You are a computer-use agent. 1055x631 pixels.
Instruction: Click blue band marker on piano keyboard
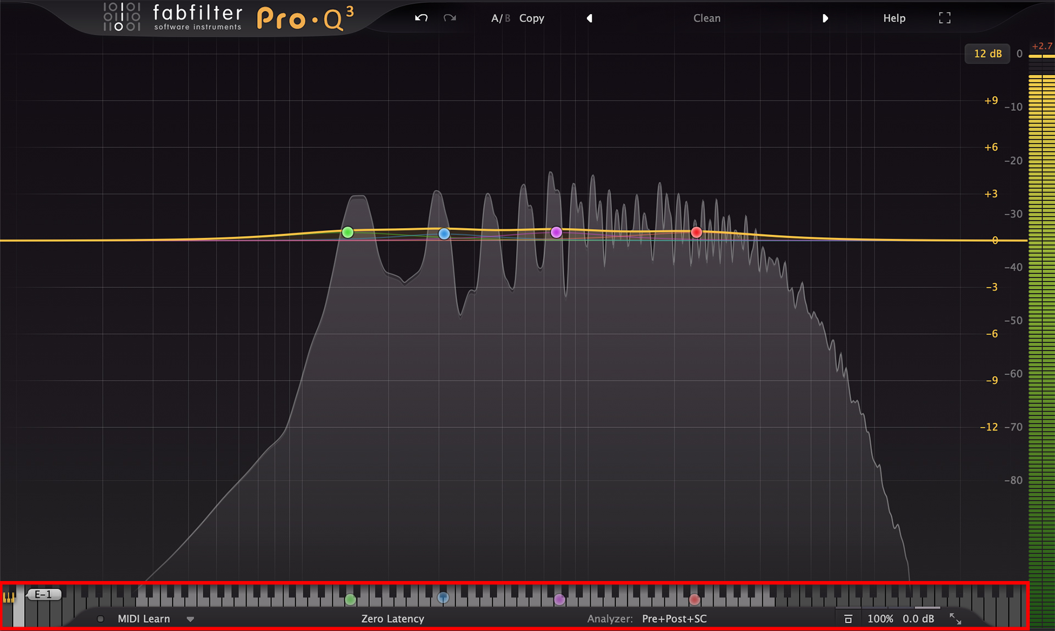(443, 598)
